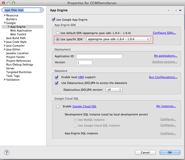Screen dimensions: 185x160
Task: Select the Use default SDK radio button
Action: [x=57, y=33]
